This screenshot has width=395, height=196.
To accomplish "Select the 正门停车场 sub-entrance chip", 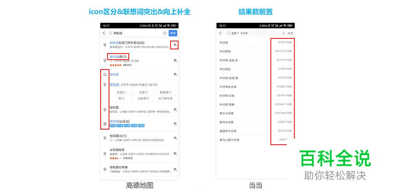I will pyautogui.click(x=165, y=98).
